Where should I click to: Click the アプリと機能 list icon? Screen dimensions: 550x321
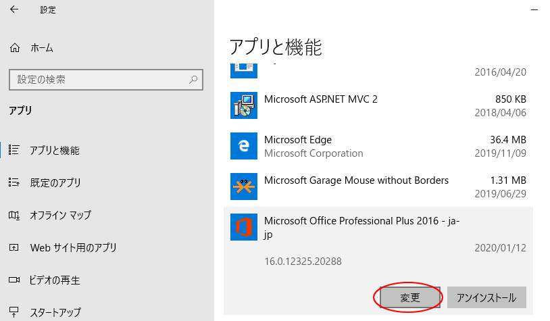14,150
